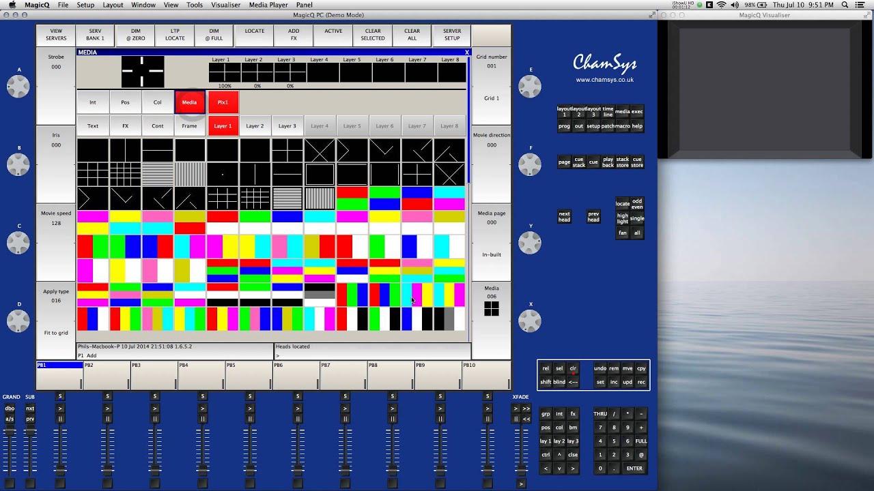
Task: Select the all heads button
Action: pyautogui.click(x=637, y=233)
